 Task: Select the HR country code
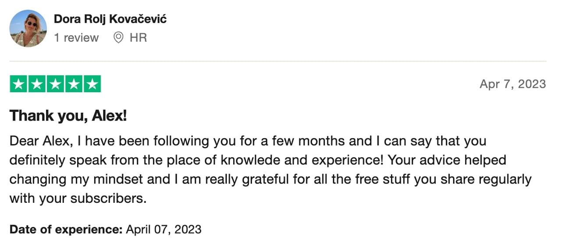(x=138, y=38)
